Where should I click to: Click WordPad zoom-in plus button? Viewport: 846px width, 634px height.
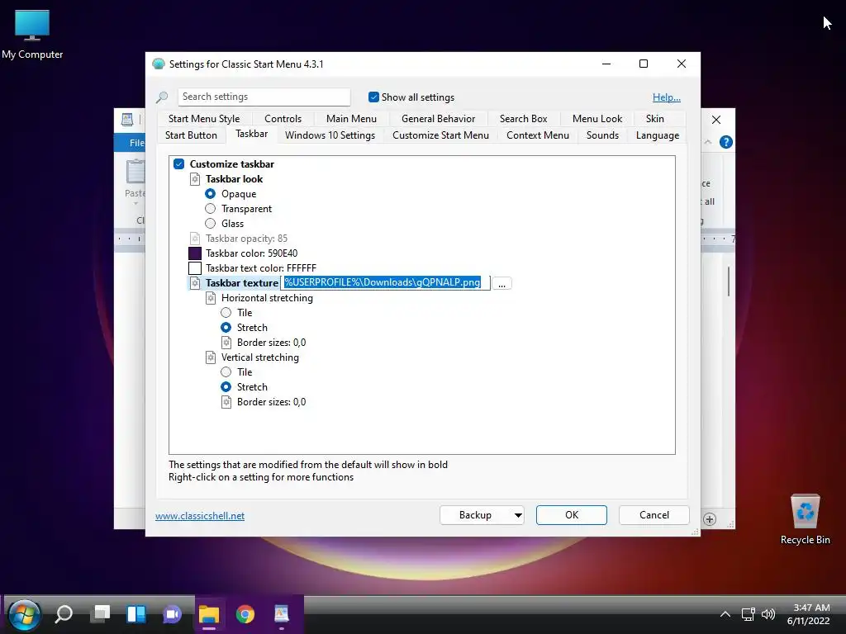pos(710,519)
